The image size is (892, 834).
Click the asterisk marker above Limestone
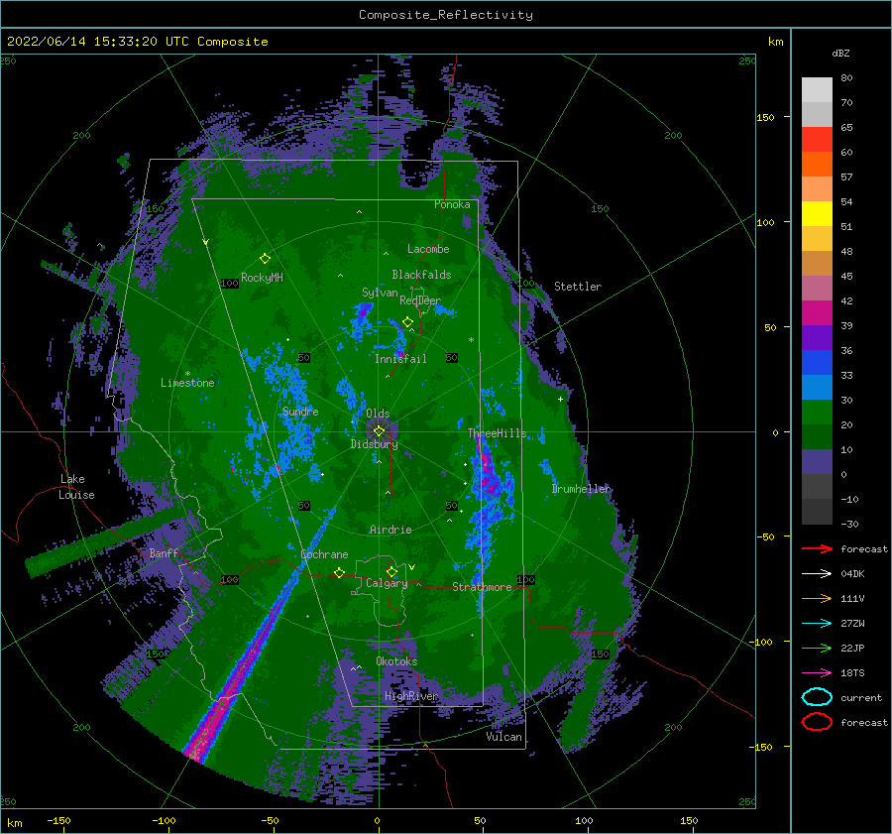[187, 374]
